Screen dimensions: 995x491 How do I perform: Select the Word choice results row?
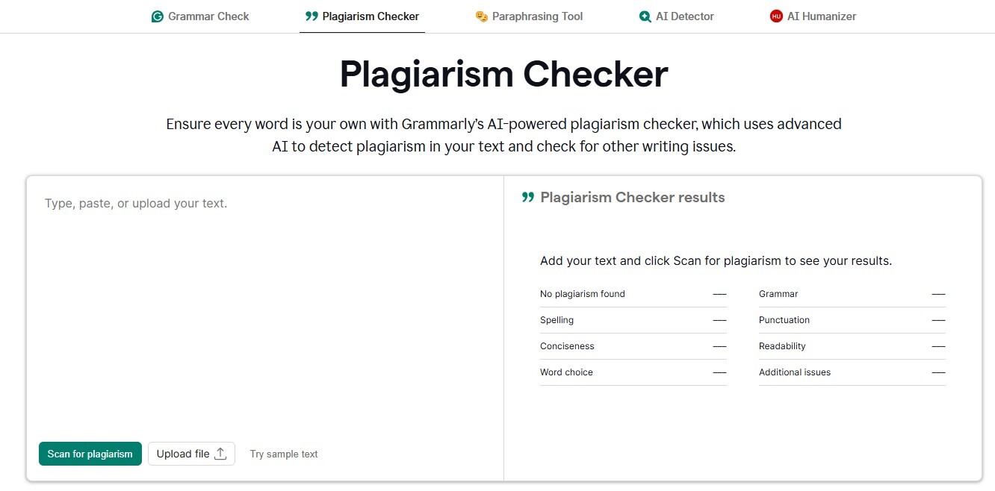click(633, 372)
